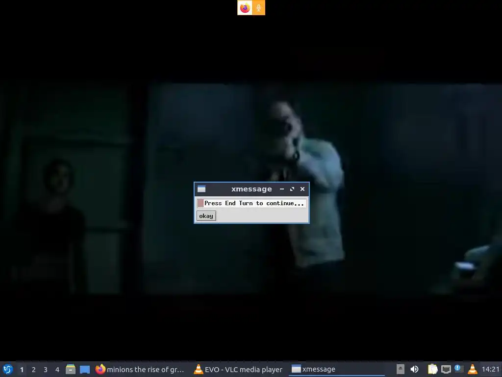Click the orange microphone sharing indicator
Image resolution: width=502 pixels, height=377 pixels.
click(x=258, y=8)
